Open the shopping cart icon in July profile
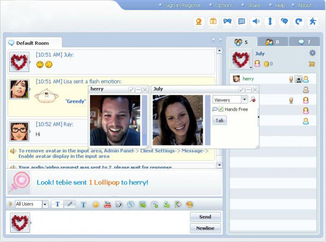The height and width of the screenshot is (242, 326). click(311, 64)
